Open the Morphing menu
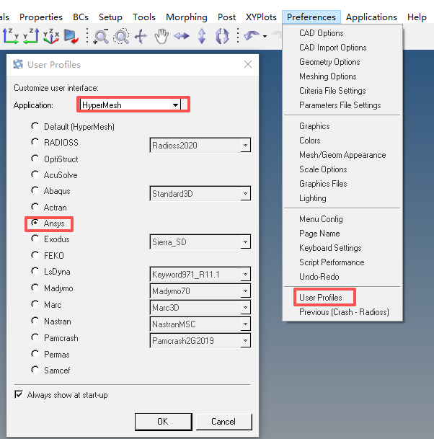The width and height of the screenshot is (434, 439). (x=187, y=17)
